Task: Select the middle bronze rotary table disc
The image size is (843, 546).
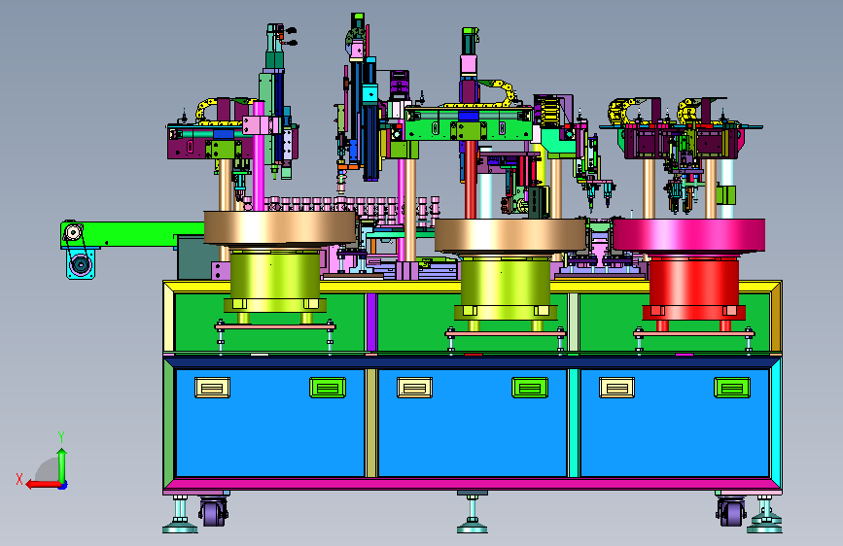Action: click(x=509, y=236)
